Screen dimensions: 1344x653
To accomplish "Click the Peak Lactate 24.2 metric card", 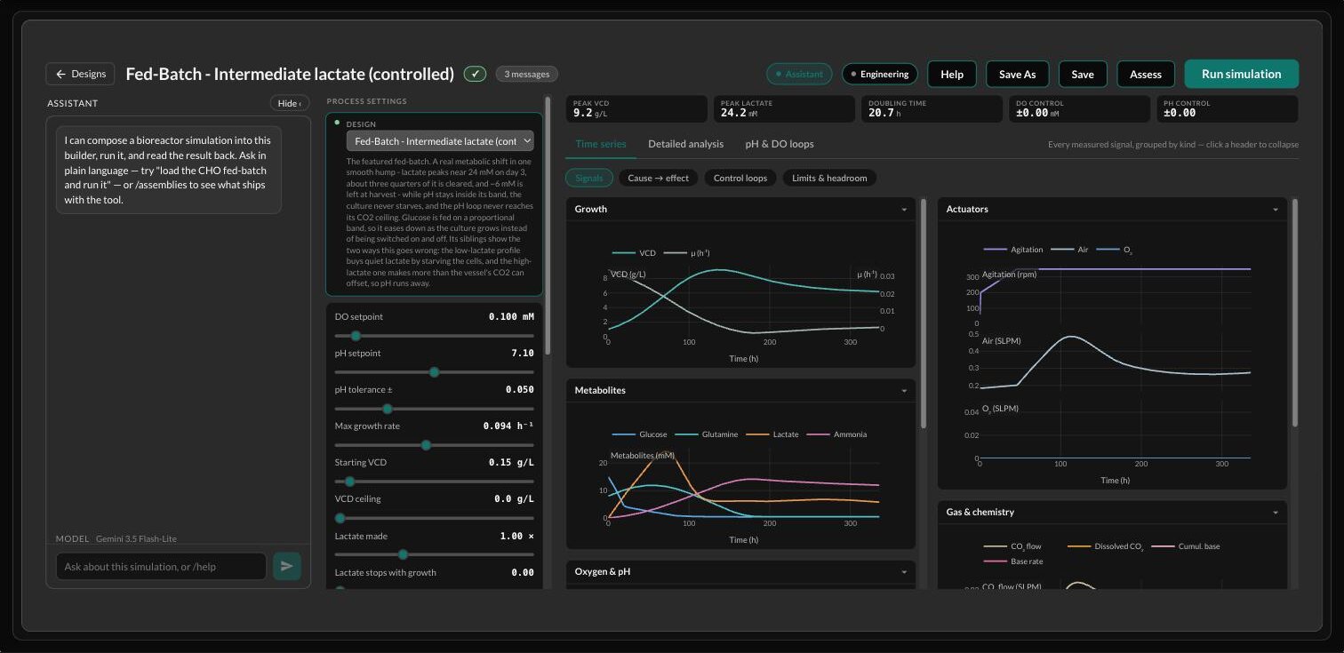I will coord(785,109).
